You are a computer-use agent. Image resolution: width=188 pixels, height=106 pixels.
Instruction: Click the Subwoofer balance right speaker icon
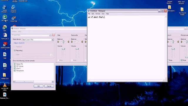pyautogui.click(x=82, y=42)
